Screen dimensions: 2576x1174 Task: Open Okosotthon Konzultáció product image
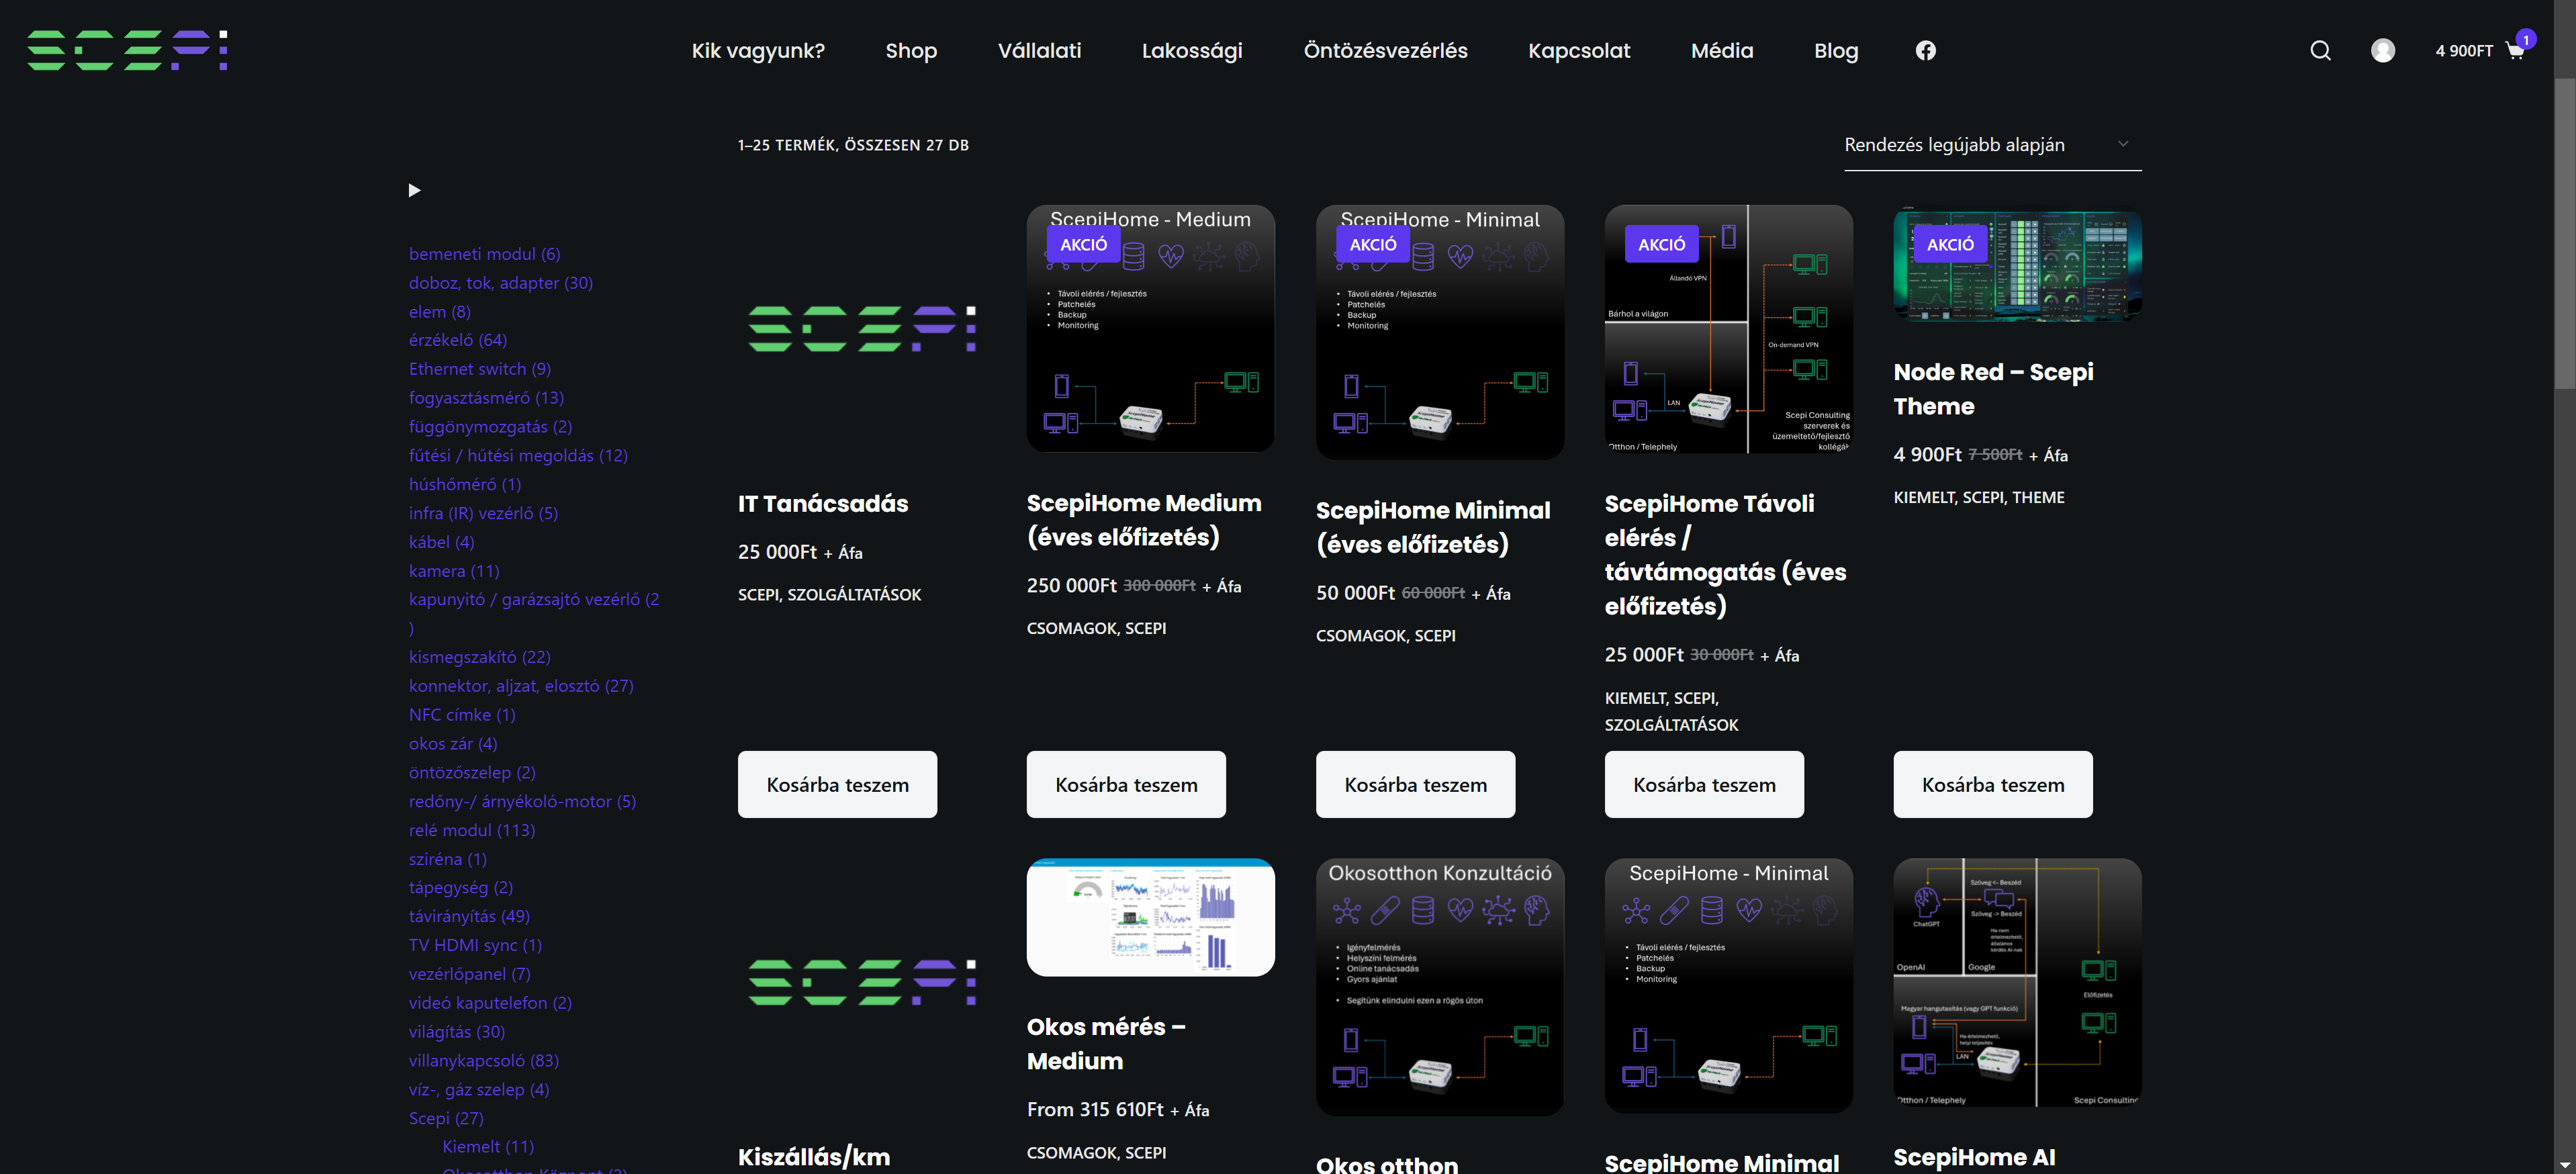(x=1439, y=986)
